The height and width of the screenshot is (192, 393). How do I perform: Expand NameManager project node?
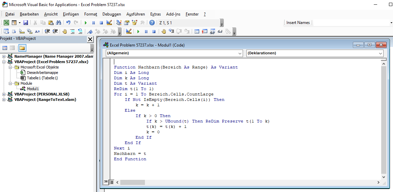(4, 56)
